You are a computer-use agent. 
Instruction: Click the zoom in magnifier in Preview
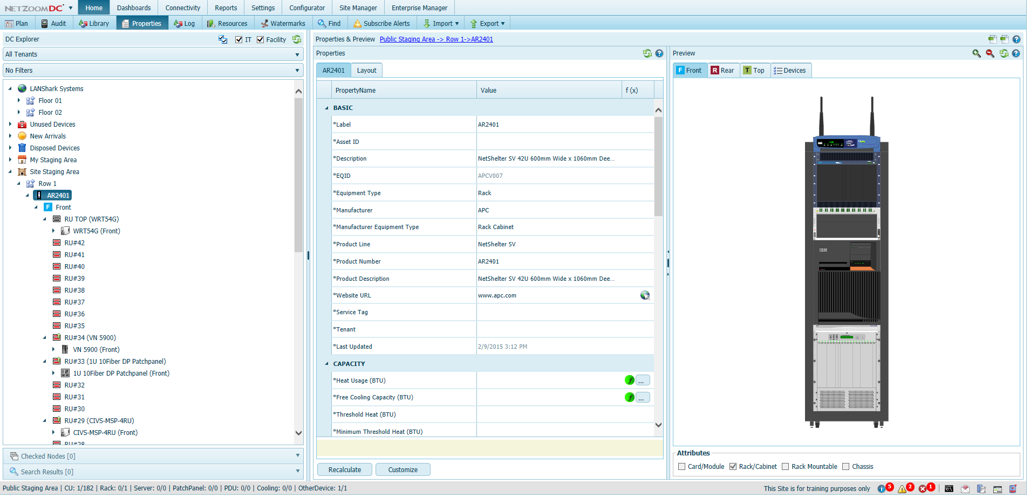[x=976, y=53]
